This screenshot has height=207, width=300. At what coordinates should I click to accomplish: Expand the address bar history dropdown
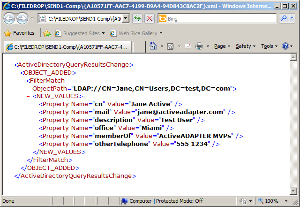click(126, 19)
